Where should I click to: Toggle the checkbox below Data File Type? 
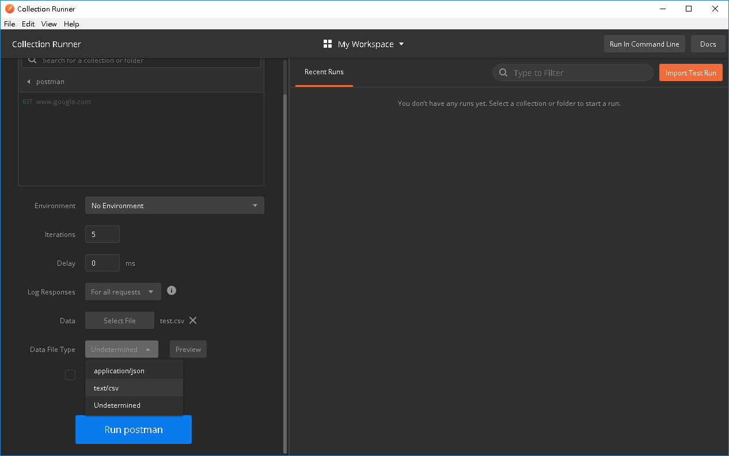tap(70, 375)
